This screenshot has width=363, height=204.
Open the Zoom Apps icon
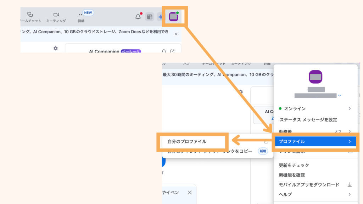pyautogui.click(x=149, y=16)
